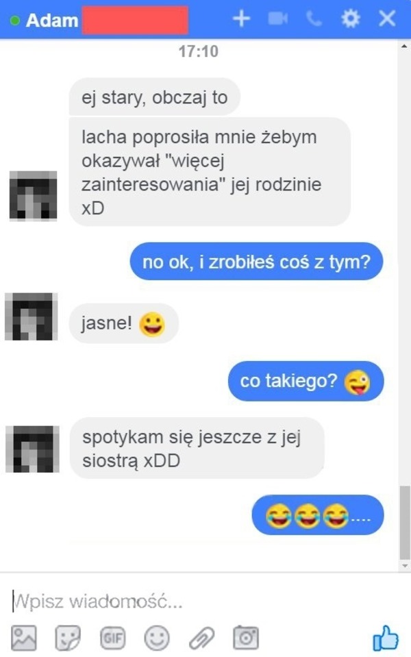This screenshot has width=411, height=657.
Task: Open Adam's profile from the header name
Action: 52,20
